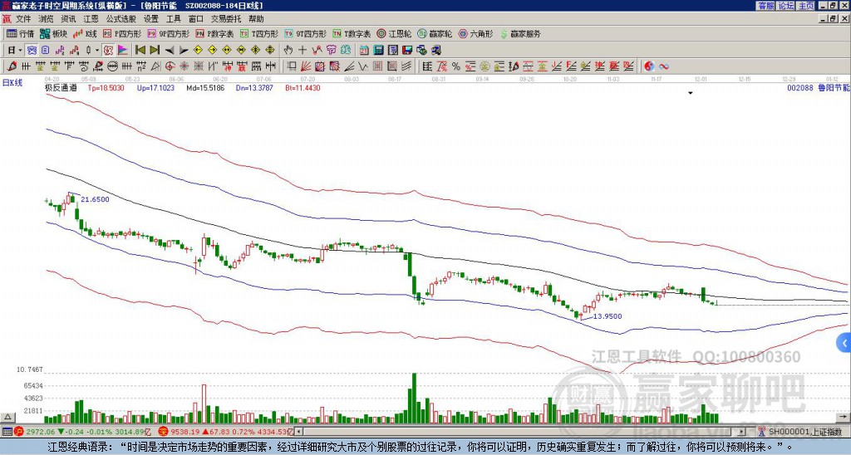The image size is (851, 455).
Task: Open the 浏览 menu
Action: point(47,19)
